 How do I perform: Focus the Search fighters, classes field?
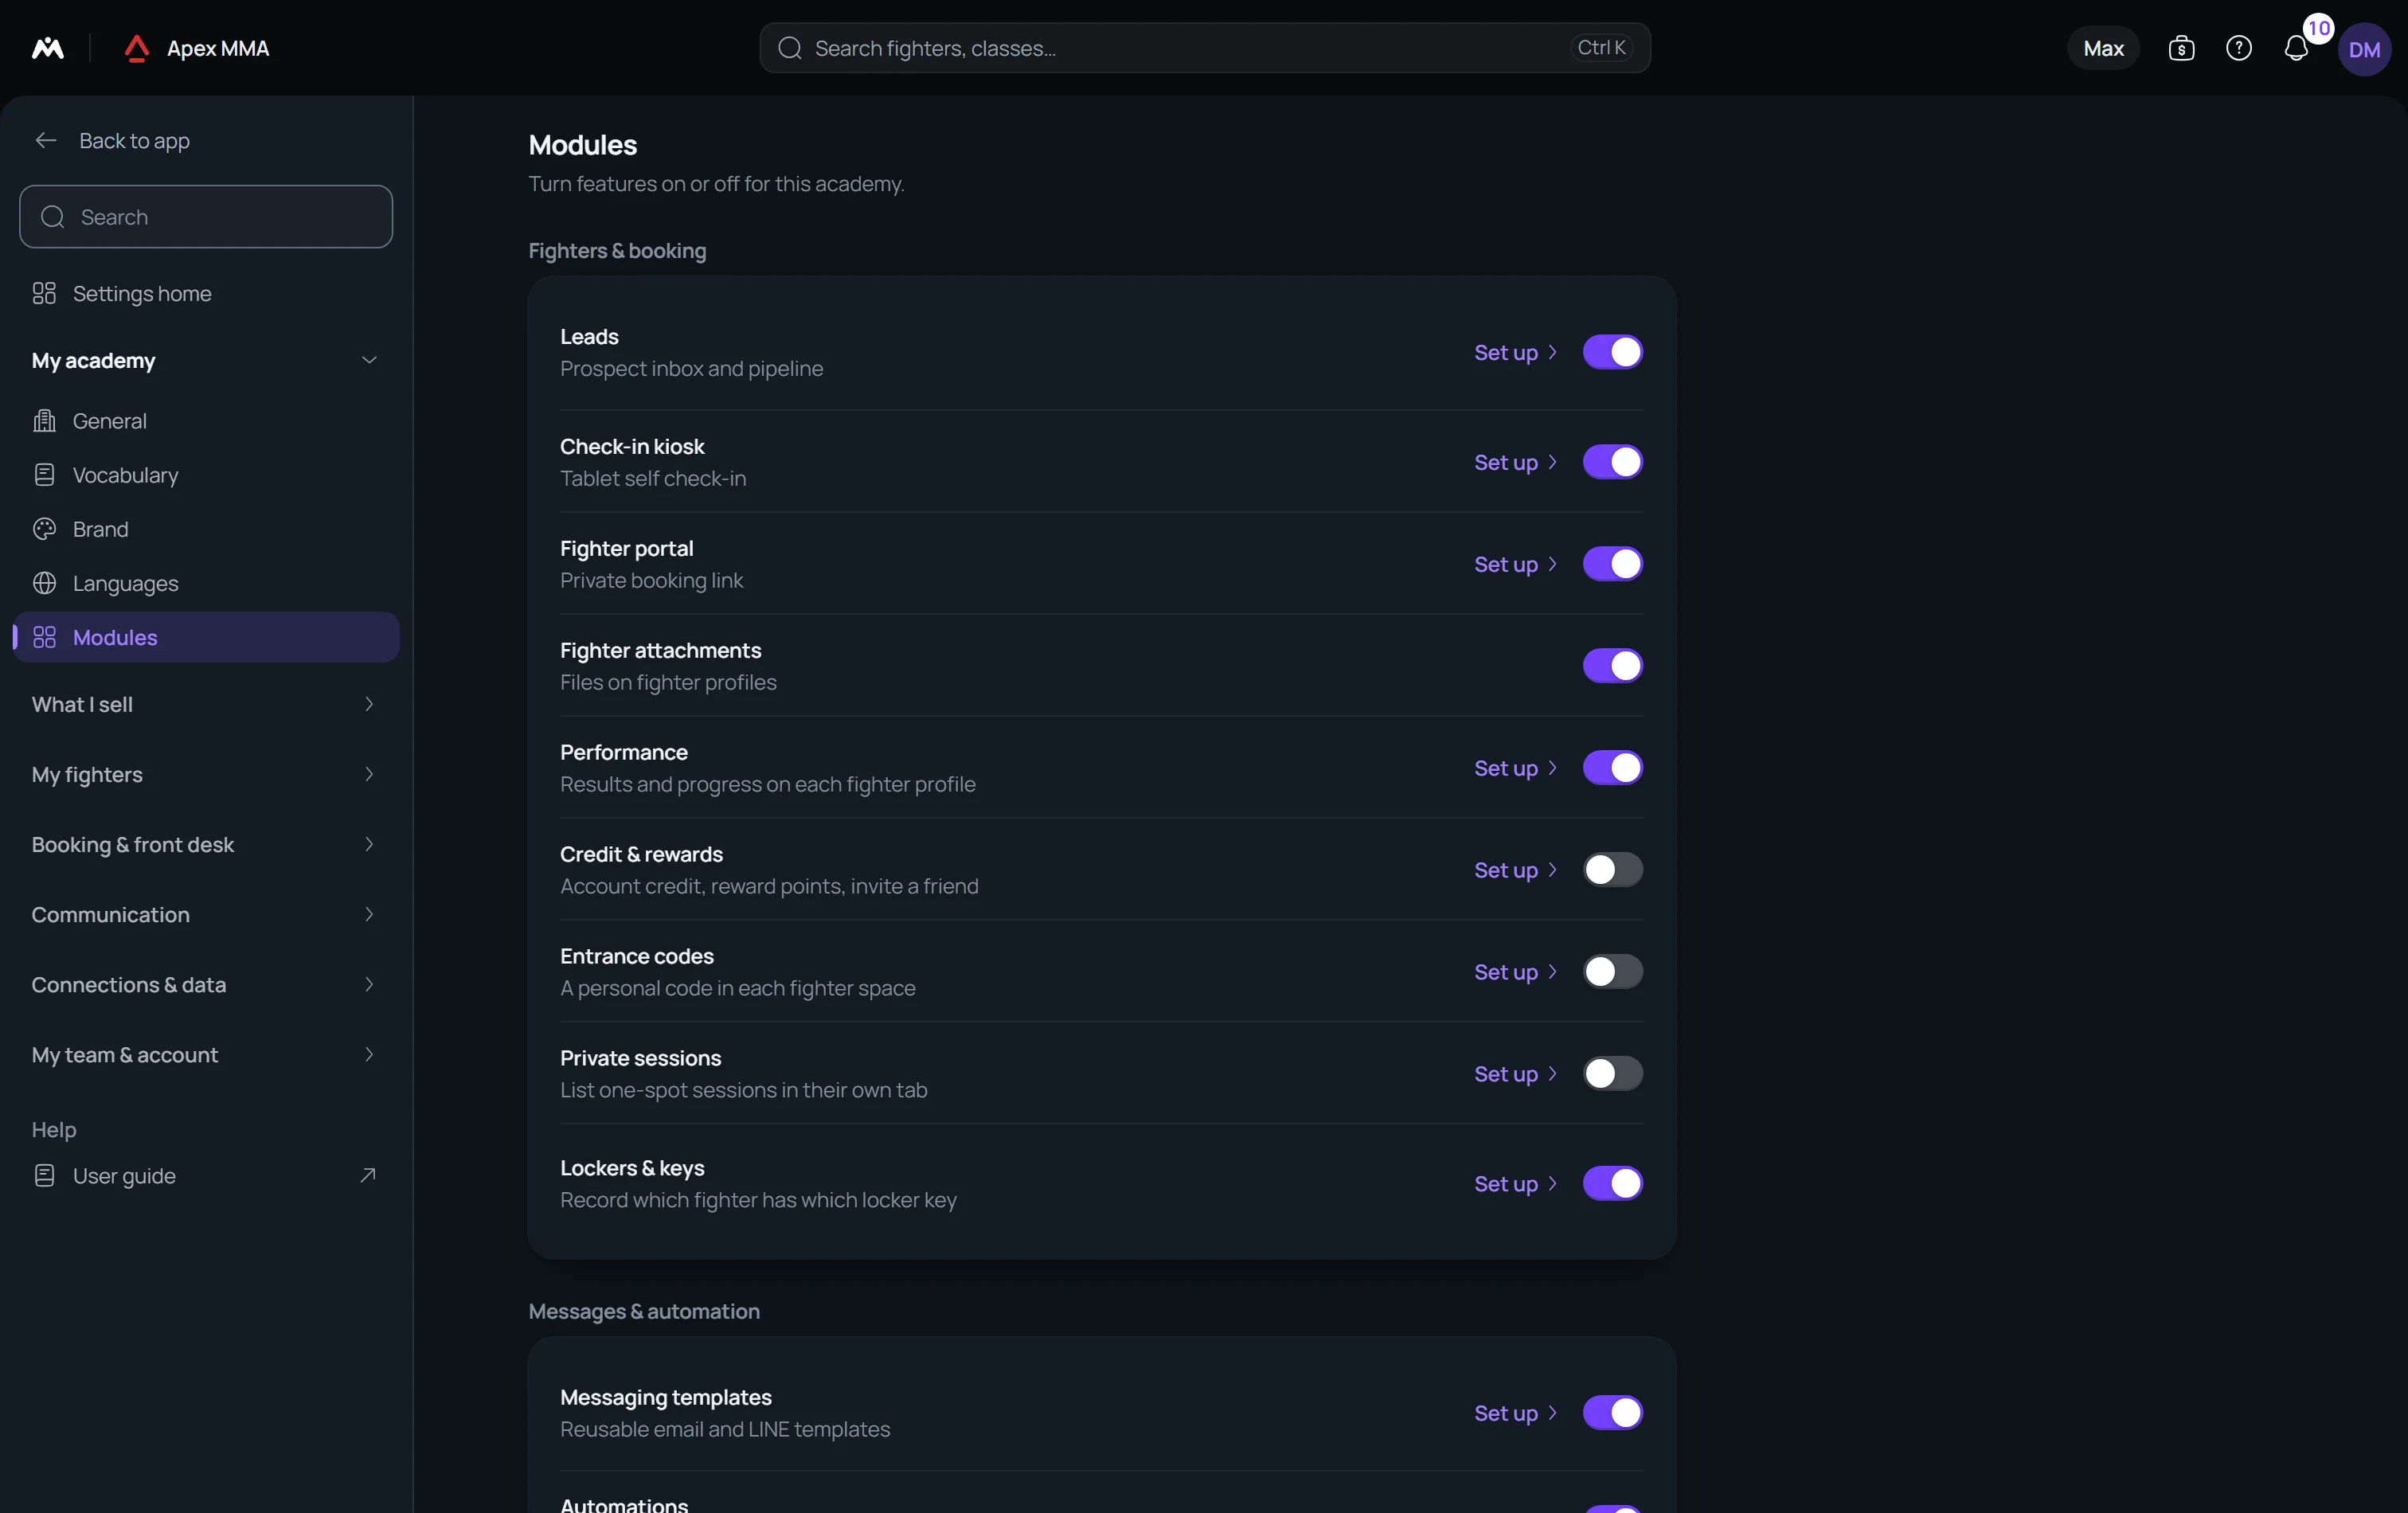pos(1205,48)
